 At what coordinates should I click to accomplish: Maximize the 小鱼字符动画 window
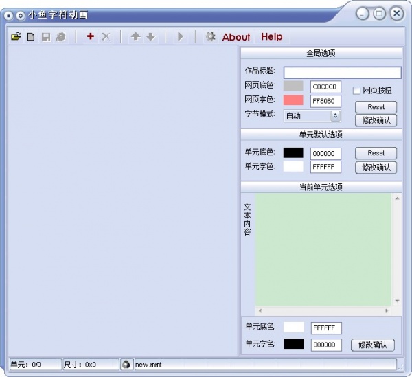(x=380, y=14)
